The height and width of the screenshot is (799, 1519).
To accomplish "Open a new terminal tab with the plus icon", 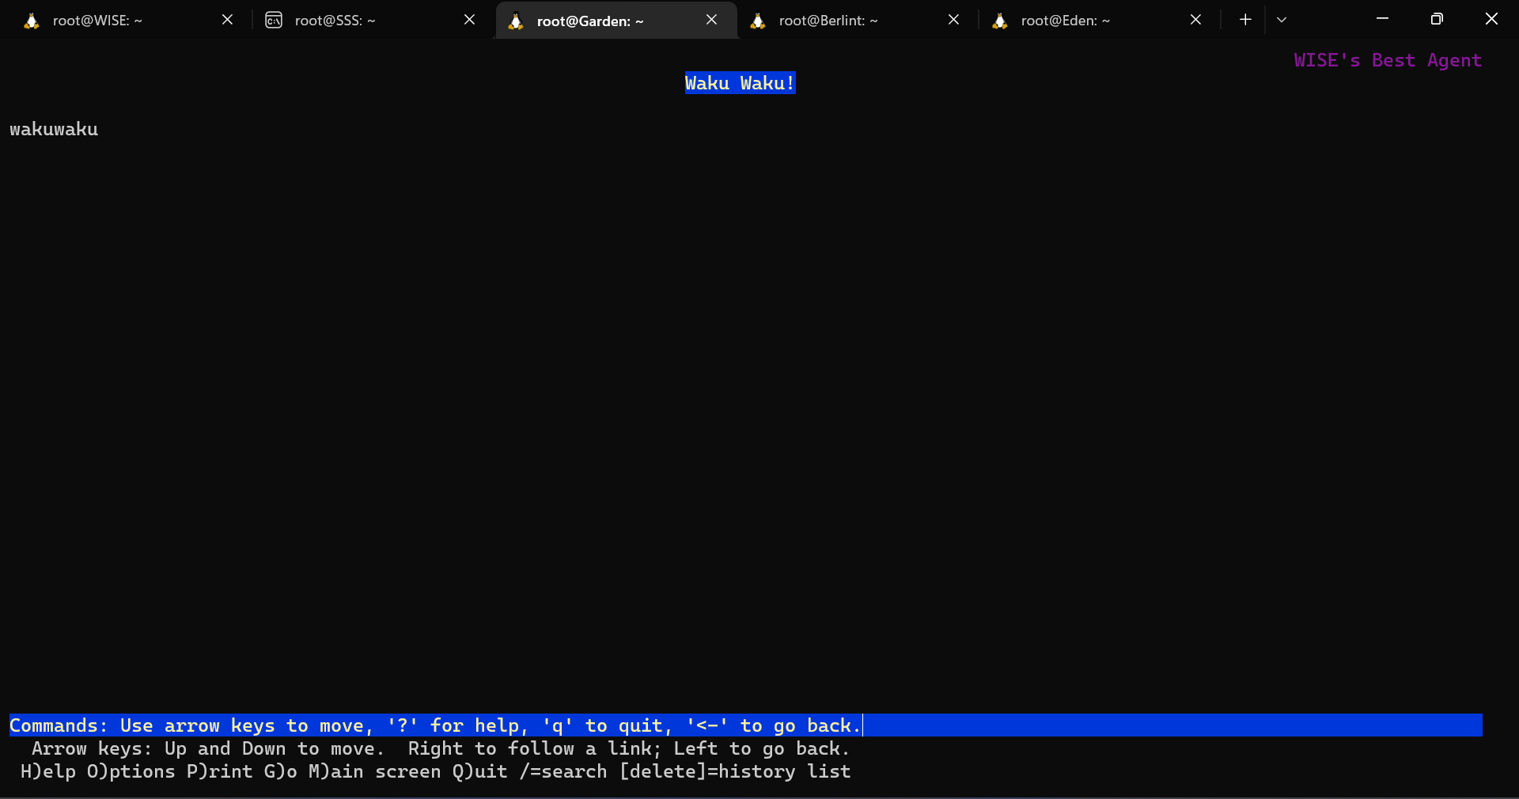I will coord(1244,19).
